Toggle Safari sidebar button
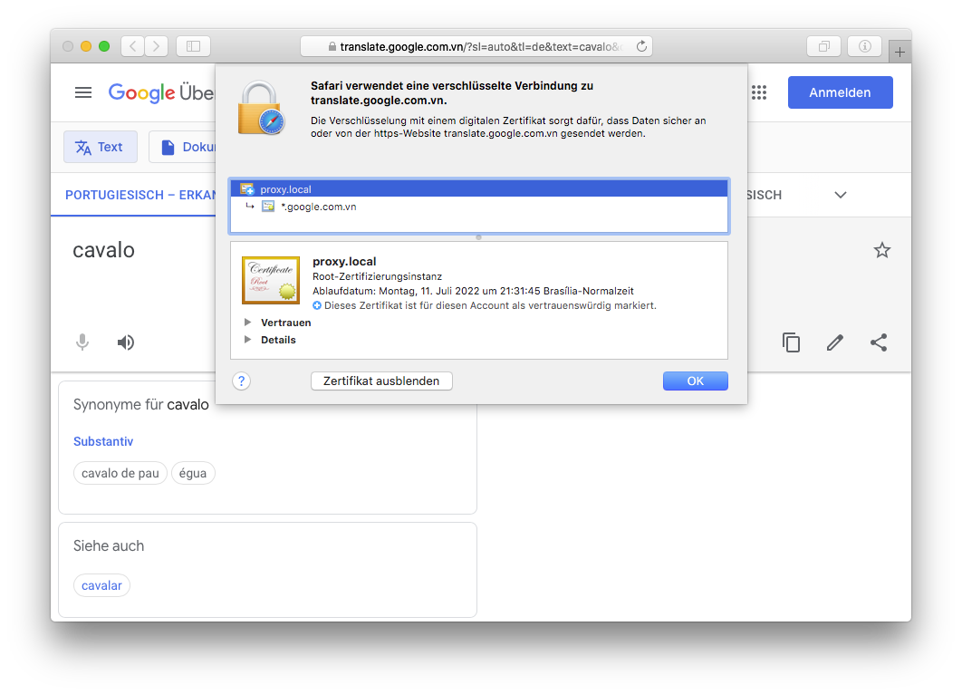 [193, 46]
